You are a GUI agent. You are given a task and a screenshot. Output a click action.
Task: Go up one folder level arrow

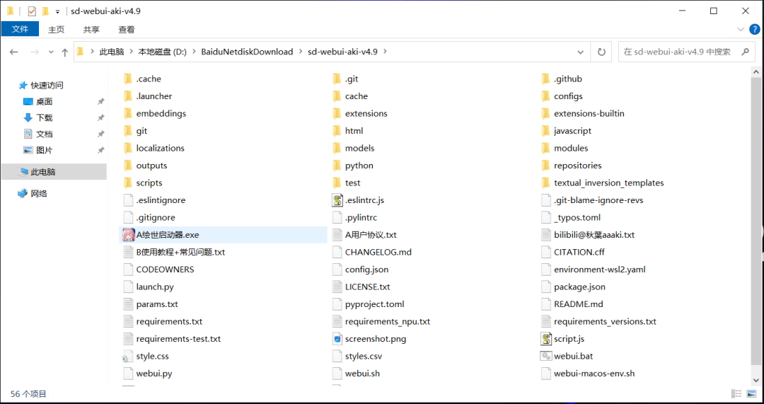[x=65, y=52]
